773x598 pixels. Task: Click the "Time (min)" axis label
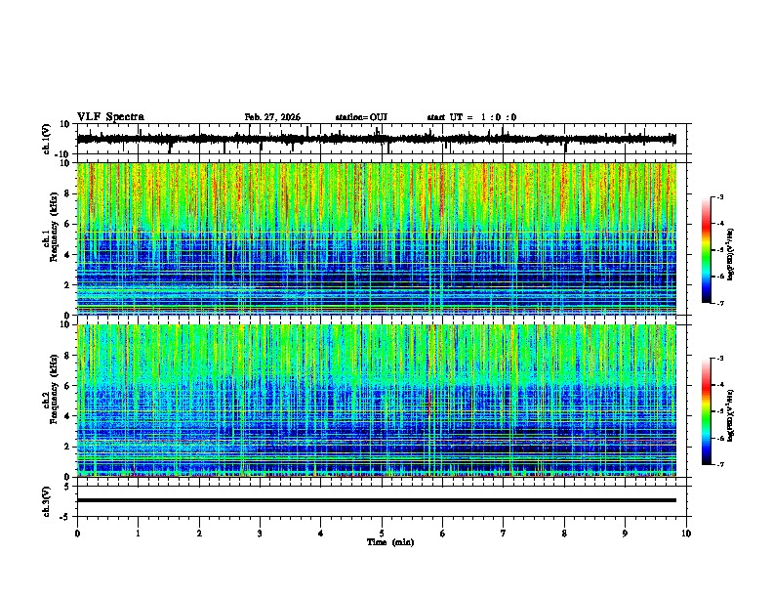tap(390, 542)
